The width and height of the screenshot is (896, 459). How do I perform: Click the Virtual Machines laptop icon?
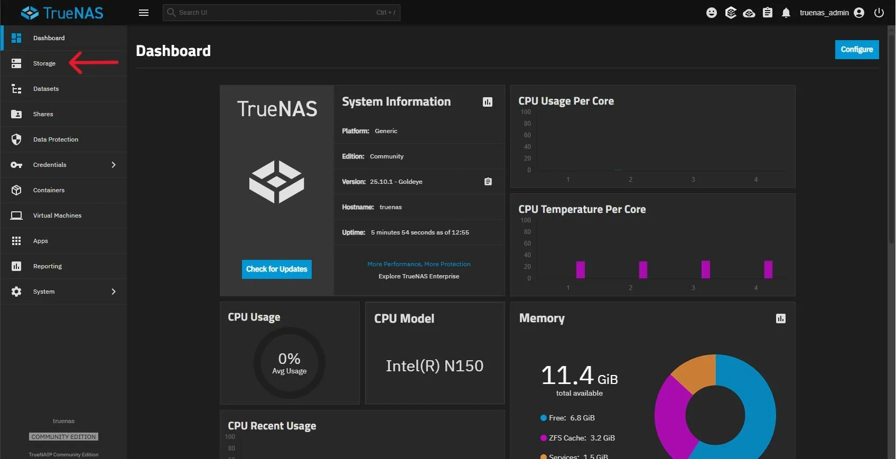coord(16,216)
